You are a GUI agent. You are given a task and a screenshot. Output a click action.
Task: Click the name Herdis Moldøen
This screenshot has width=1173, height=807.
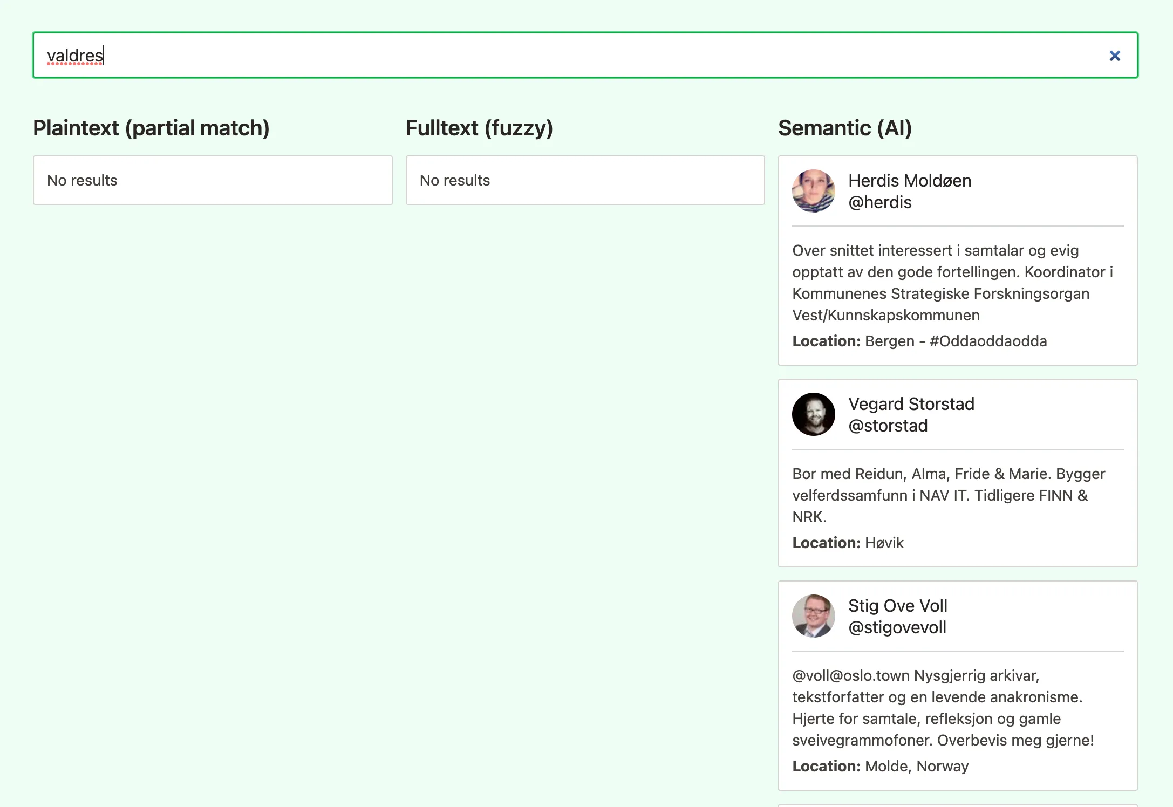(x=909, y=181)
